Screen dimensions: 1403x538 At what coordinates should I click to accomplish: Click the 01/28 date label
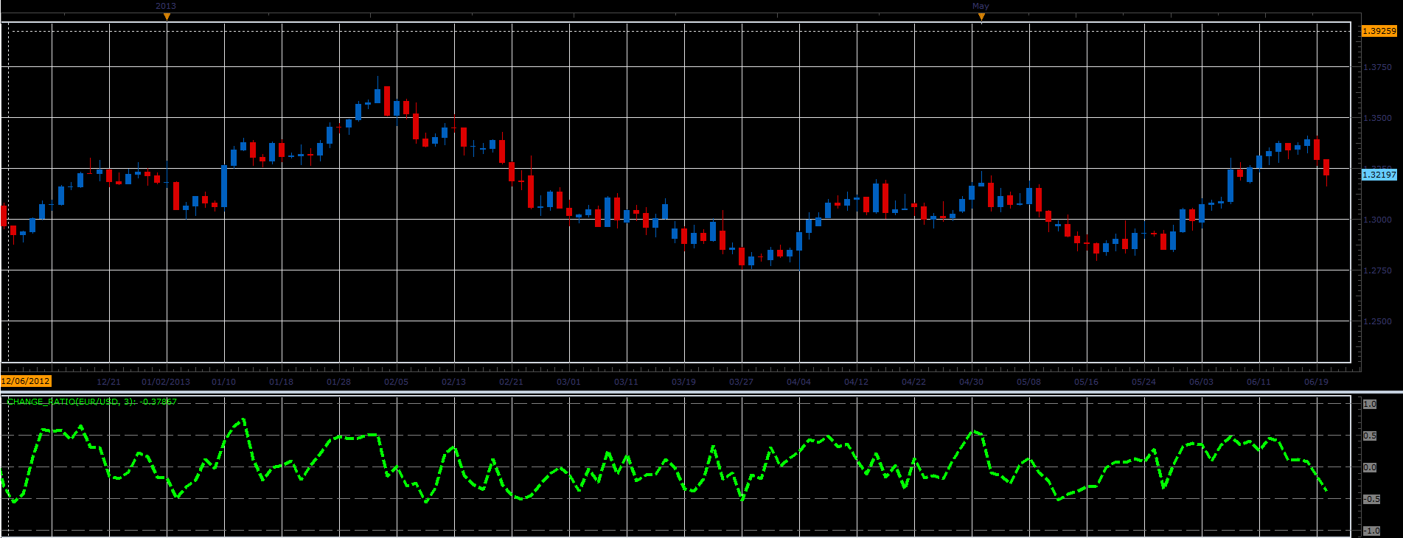coord(339,382)
